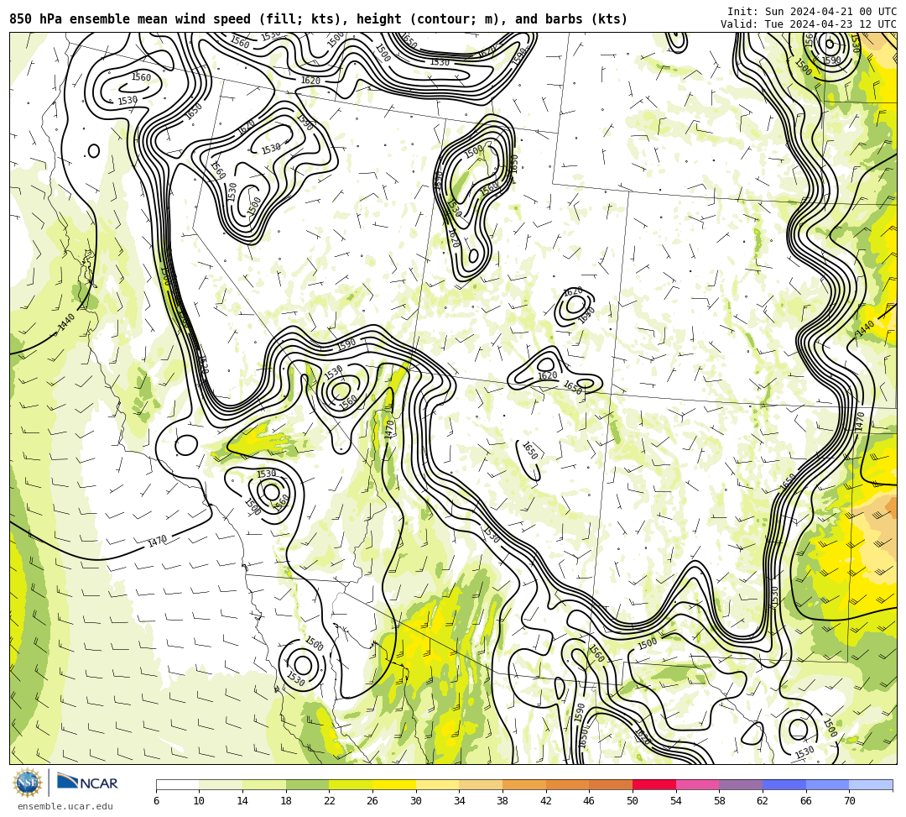Viewport: 906px width, 817px height.
Task: Click the colorbar tick label 30
Action: pyautogui.click(x=416, y=801)
